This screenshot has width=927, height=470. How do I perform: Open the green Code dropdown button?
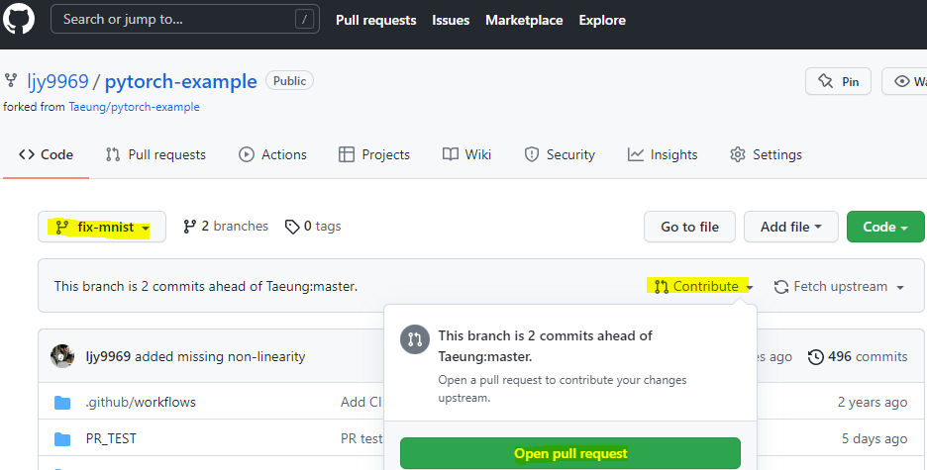point(885,227)
